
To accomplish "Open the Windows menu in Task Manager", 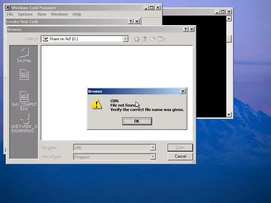I will [59, 14].
